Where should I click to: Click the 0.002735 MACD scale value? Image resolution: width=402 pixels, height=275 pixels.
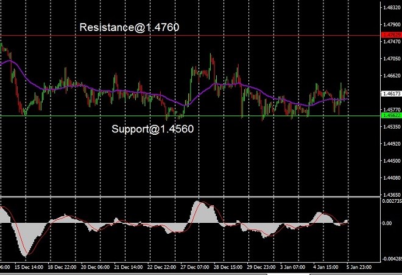pyautogui.click(x=392, y=201)
